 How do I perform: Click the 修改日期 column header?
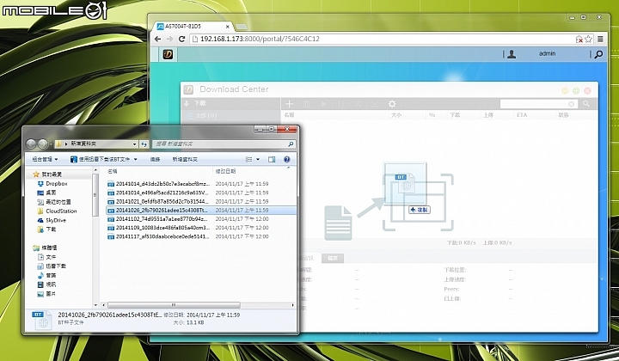(x=225, y=171)
